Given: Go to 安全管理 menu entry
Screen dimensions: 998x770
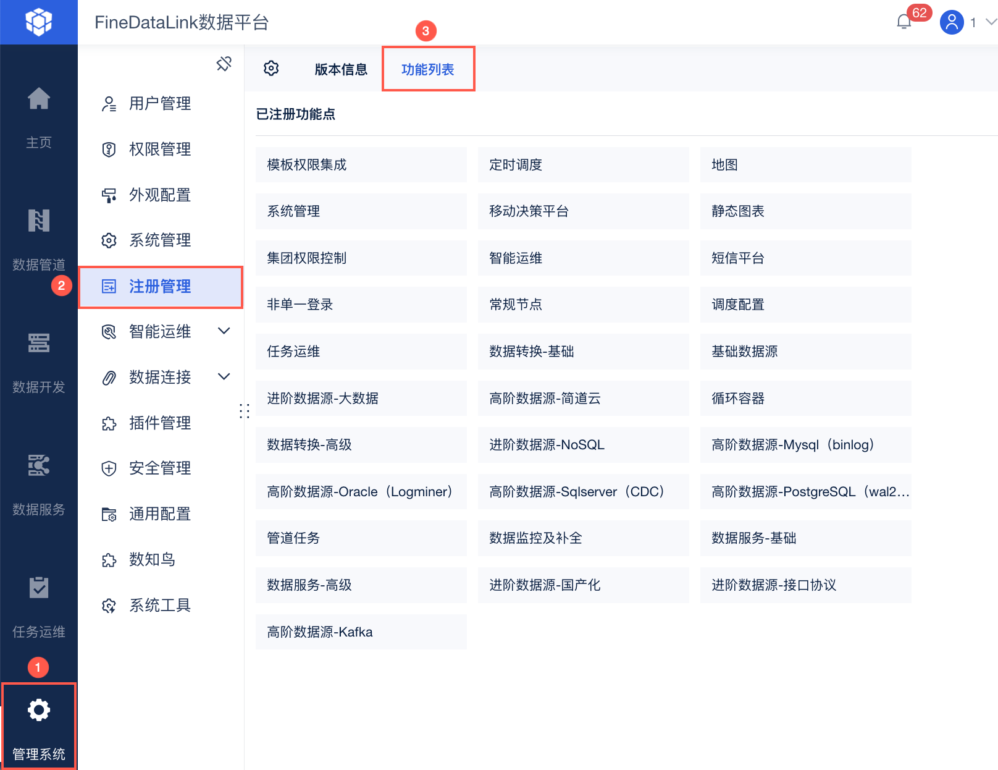Looking at the screenshot, I should (x=160, y=468).
